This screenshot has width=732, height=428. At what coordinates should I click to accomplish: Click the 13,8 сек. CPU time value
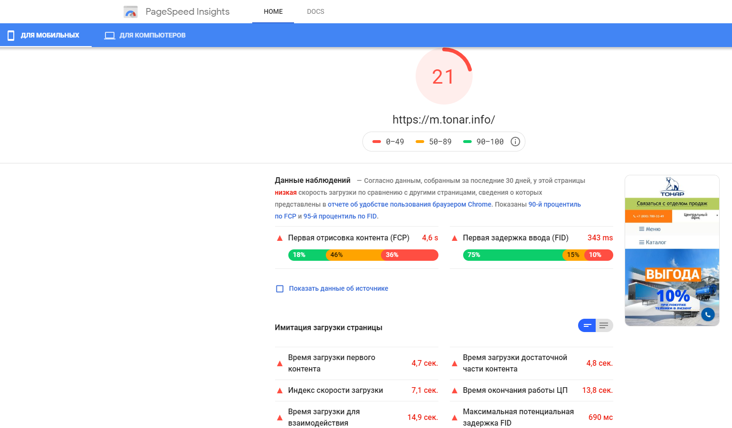(x=598, y=390)
